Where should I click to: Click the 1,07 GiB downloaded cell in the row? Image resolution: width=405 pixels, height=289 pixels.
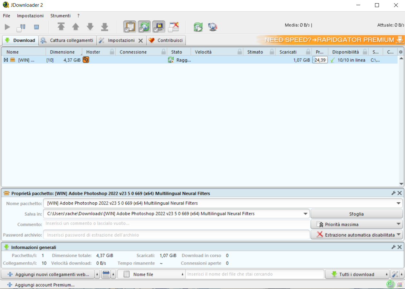302,60
